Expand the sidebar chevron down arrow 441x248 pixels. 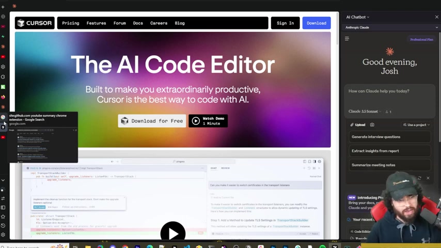click(x=3, y=180)
